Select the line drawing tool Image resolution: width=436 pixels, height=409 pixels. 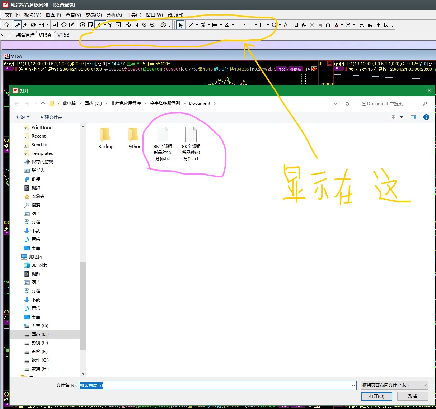pos(191,25)
